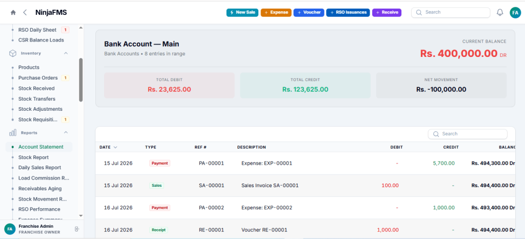Click the Inventory box icon
Screen dimensions: 525x239
click(x=13, y=53)
